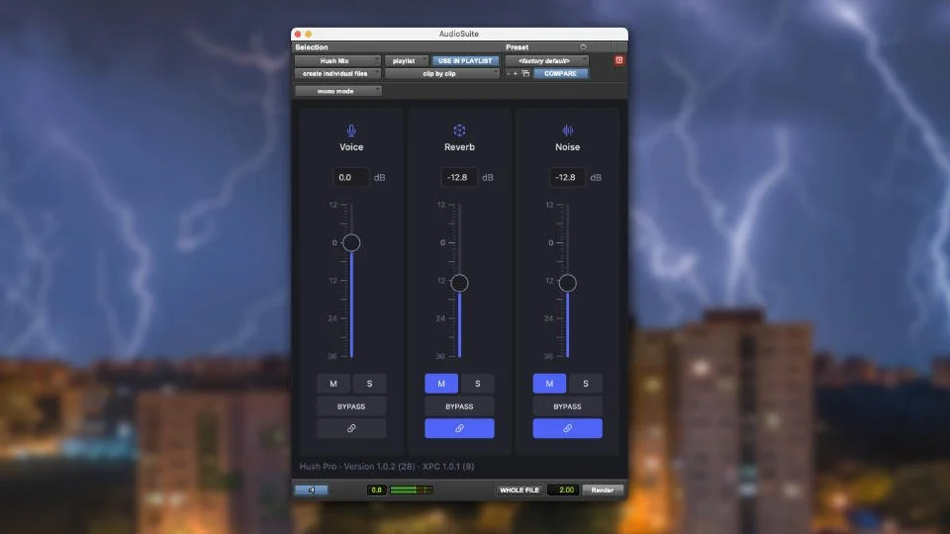The image size is (950, 534).
Task: Unmute the Noise channel
Action: pyautogui.click(x=549, y=384)
